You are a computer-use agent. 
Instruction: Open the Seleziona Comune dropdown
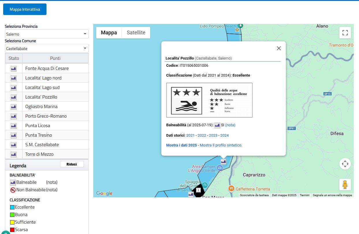46,49
